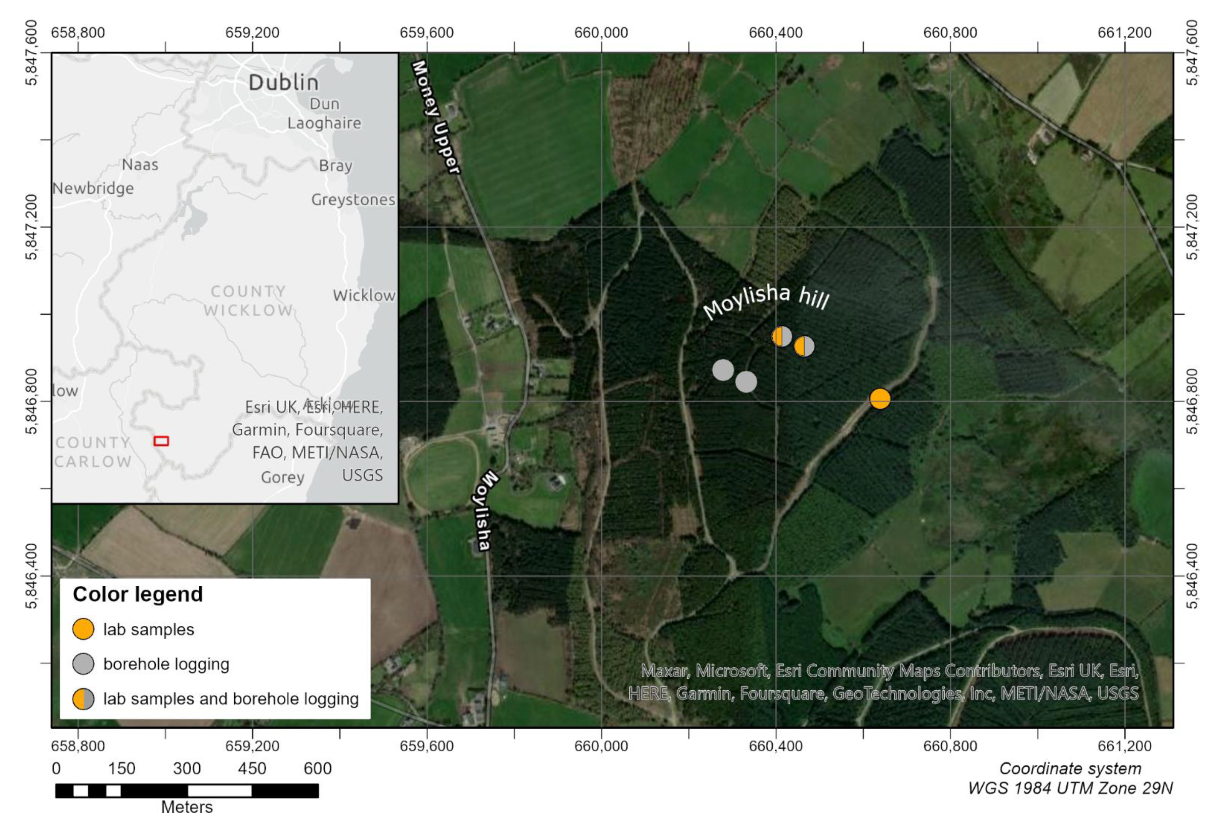
Task: Click the Gorey label in inset map
Action: pos(282,477)
